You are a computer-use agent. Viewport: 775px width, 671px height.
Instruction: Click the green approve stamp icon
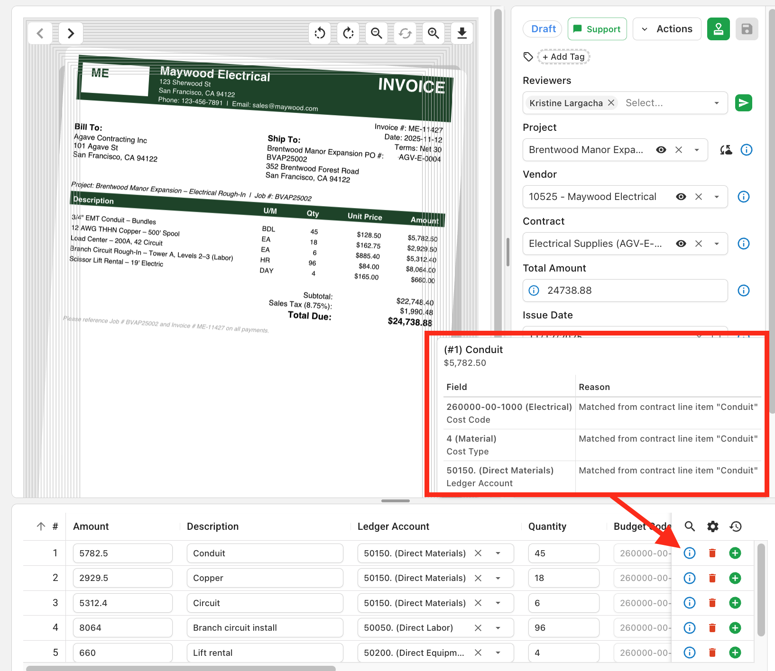719,29
